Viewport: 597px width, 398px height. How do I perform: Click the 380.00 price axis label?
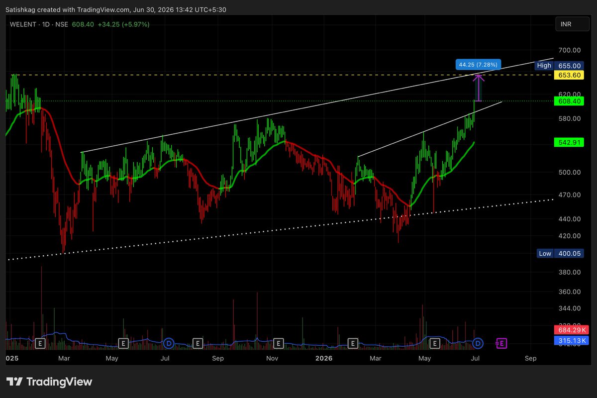570,273
